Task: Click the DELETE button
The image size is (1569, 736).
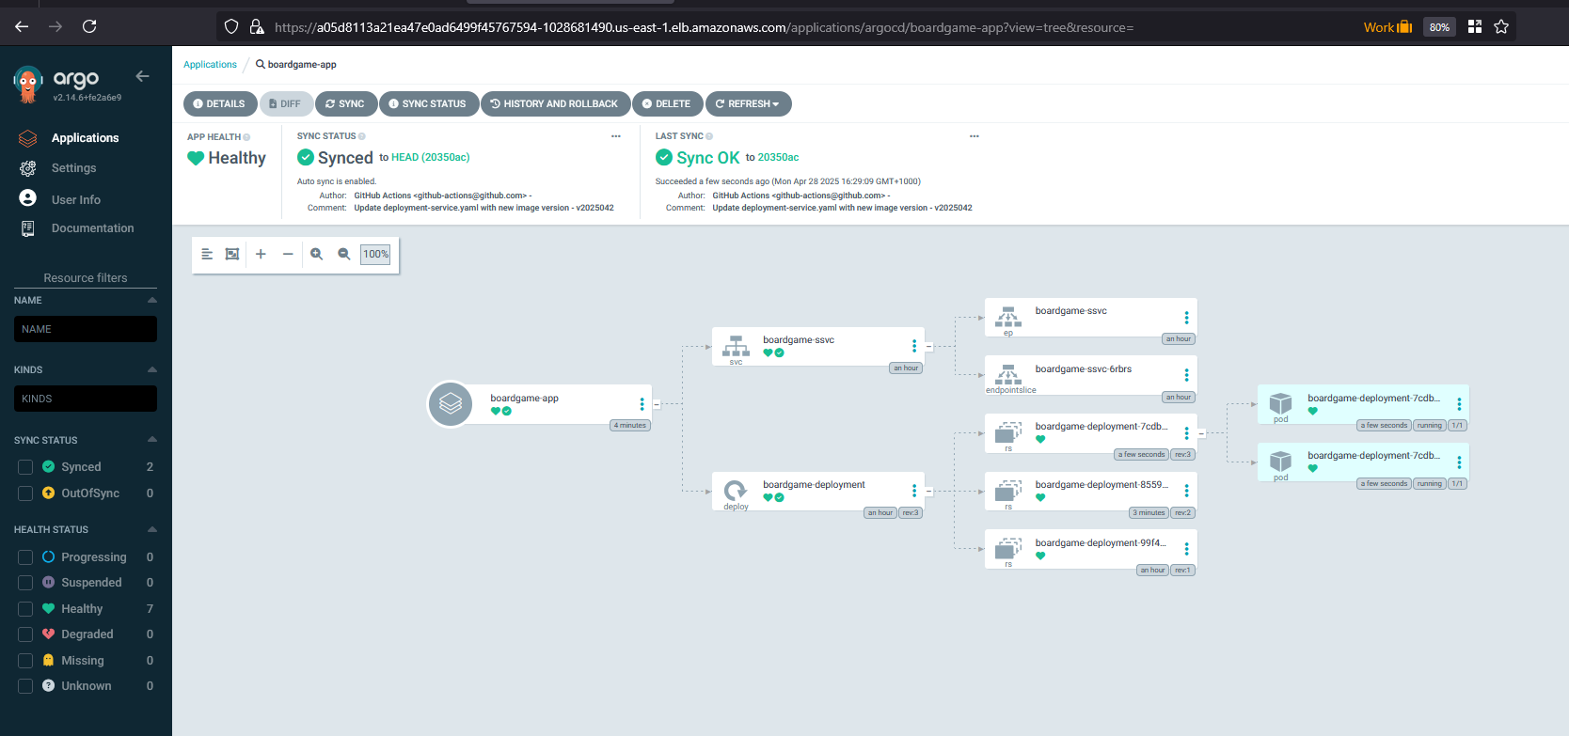Action: pos(667,103)
